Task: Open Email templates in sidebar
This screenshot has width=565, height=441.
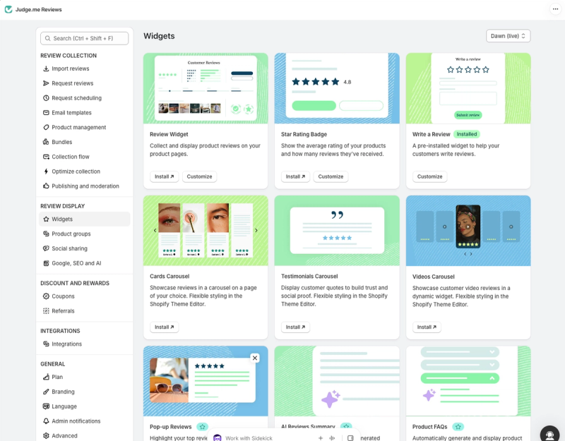Action: click(71, 113)
